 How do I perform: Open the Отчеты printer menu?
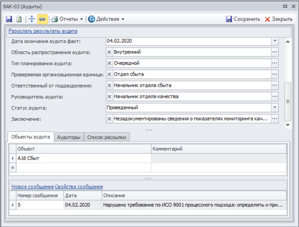67,19
